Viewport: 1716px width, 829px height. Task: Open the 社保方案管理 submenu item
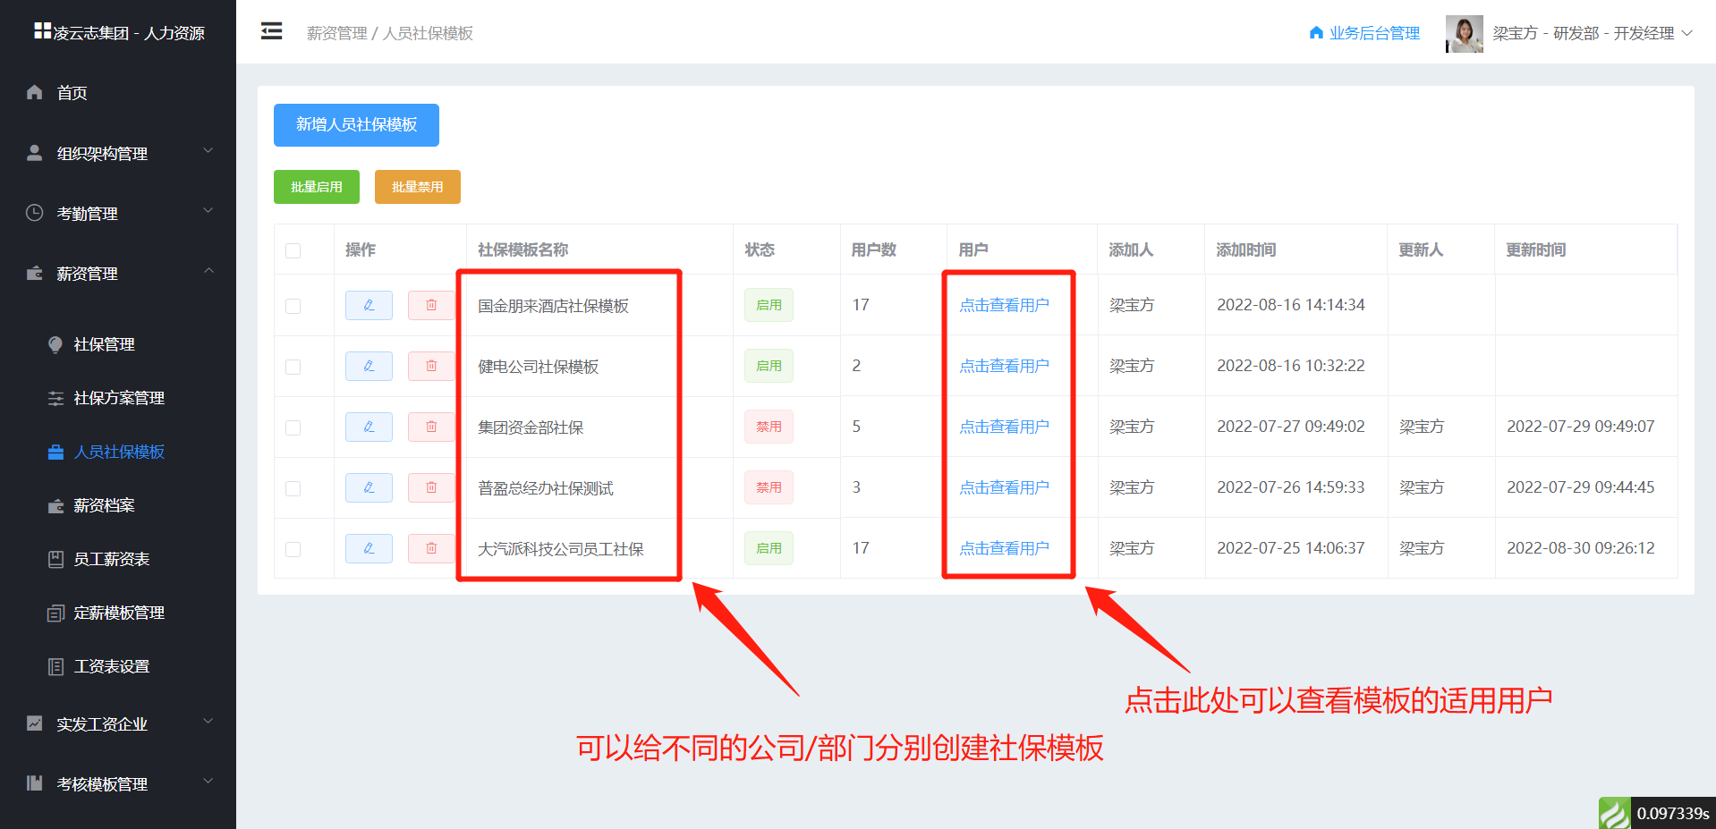click(118, 398)
